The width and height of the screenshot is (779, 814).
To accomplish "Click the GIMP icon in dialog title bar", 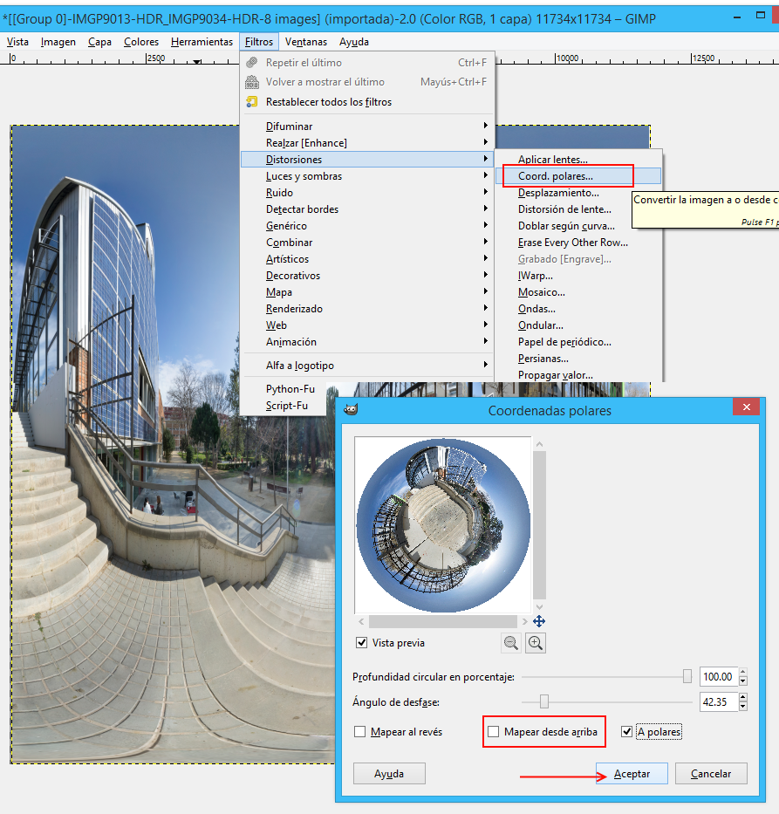I will point(350,410).
